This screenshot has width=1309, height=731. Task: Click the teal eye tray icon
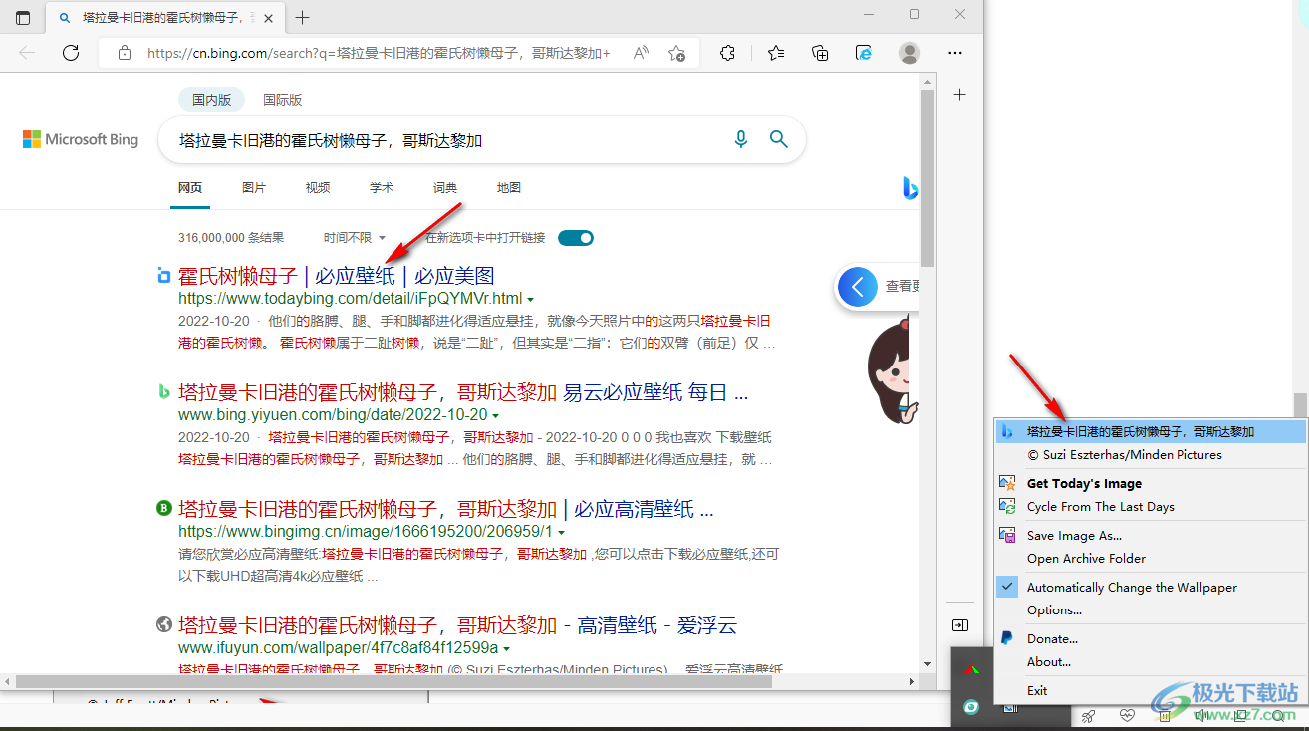(x=970, y=706)
